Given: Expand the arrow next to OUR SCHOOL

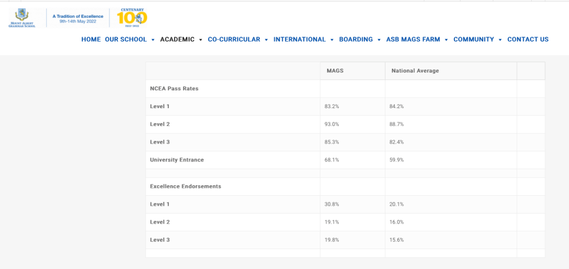Looking at the screenshot, I should click(x=153, y=40).
